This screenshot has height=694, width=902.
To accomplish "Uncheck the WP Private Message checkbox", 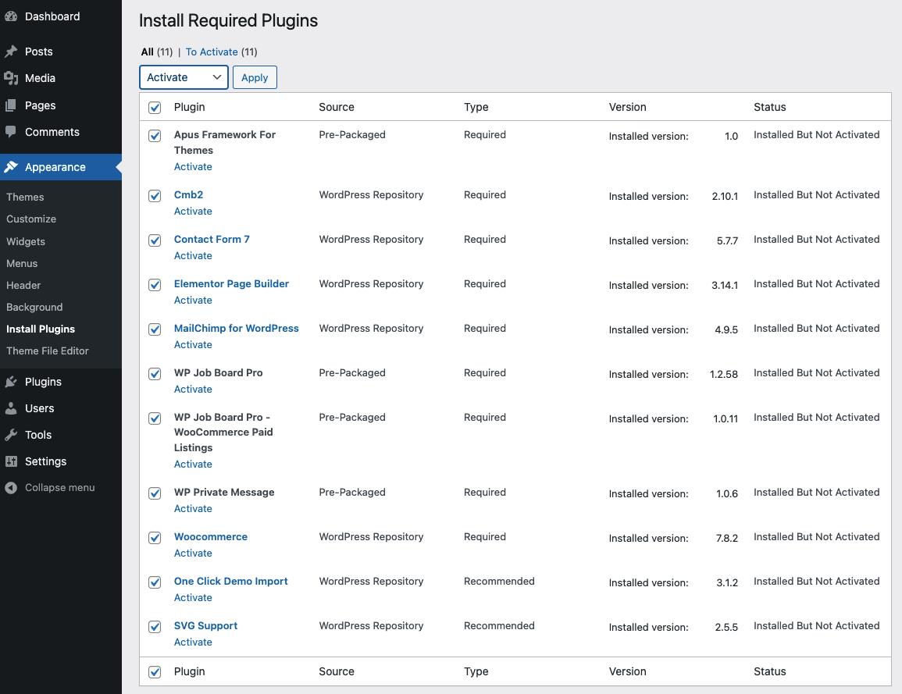I will coord(155,493).
